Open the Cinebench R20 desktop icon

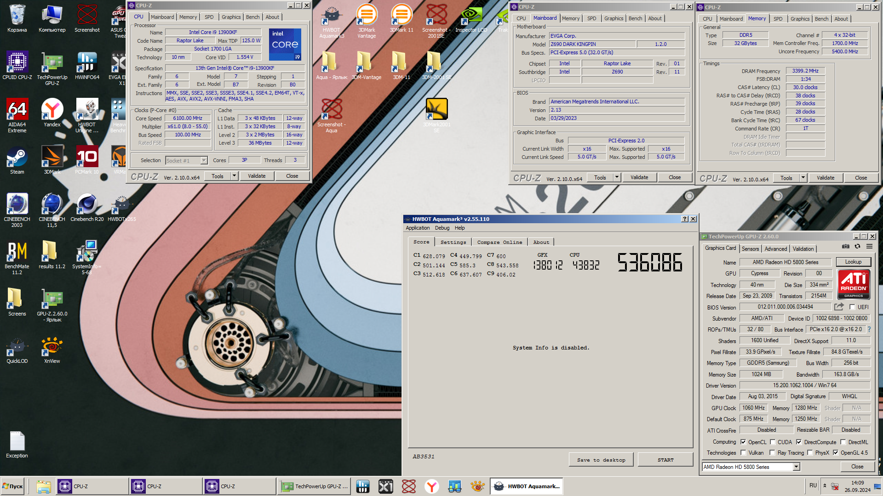(87, 208)
